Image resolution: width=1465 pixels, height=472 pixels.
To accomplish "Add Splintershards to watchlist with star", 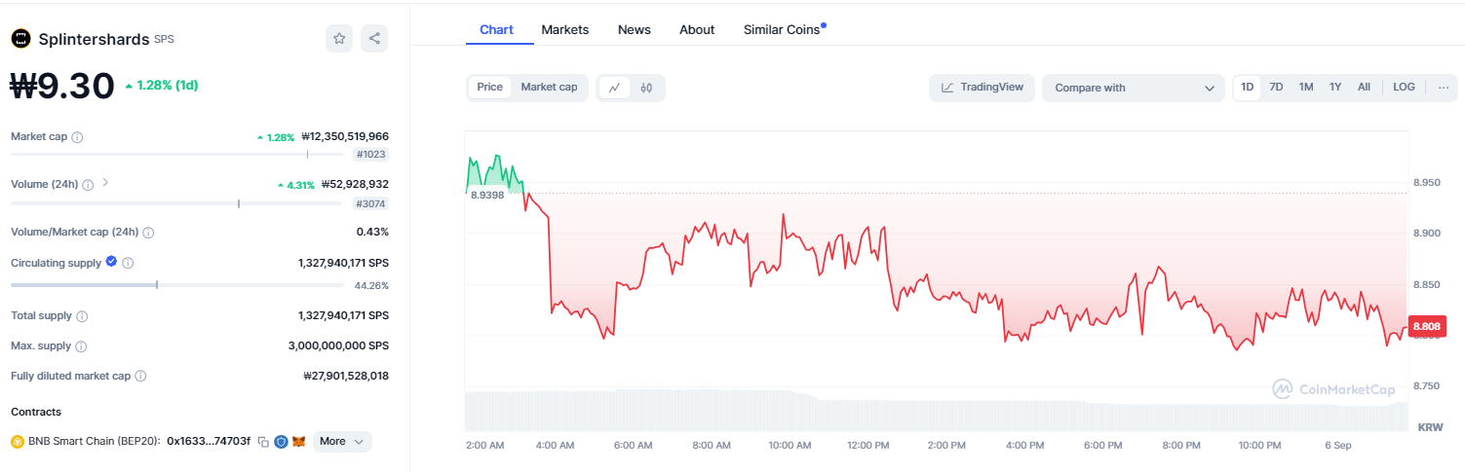I will [x=339, y=39].
